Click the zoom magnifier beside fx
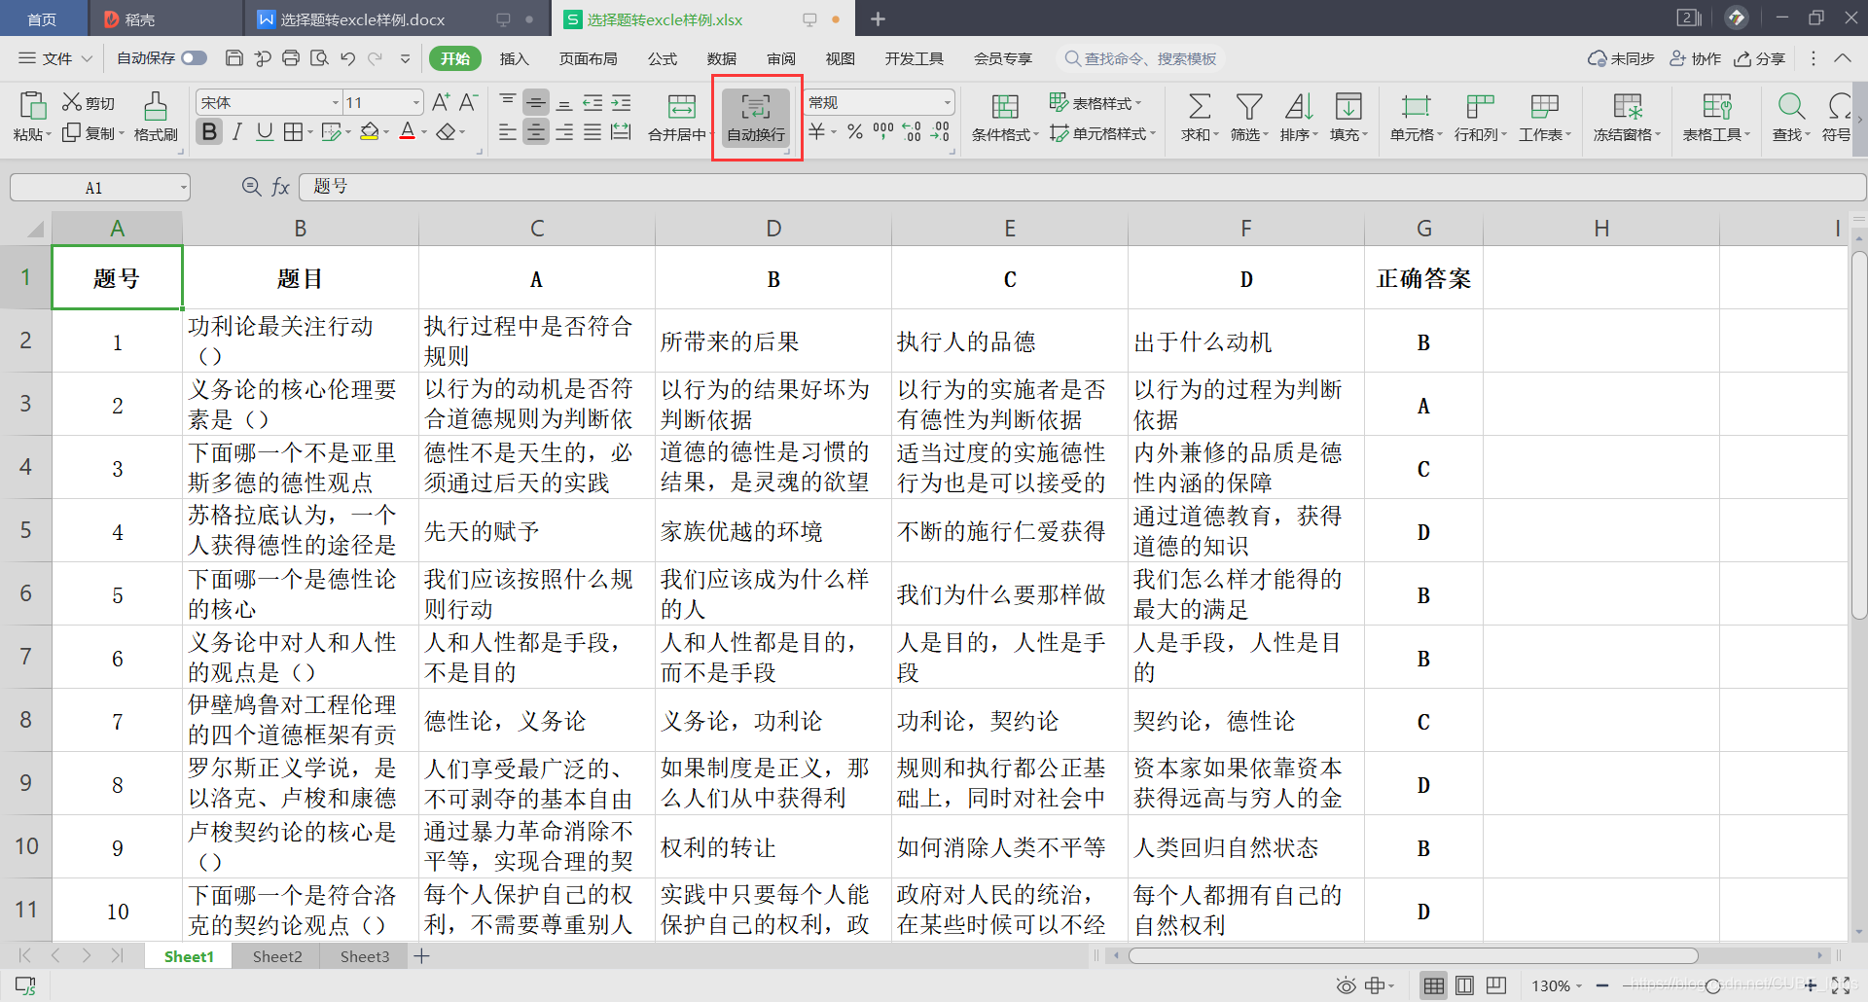Viewport: 1868px width, 1002px height. (251, 186)
